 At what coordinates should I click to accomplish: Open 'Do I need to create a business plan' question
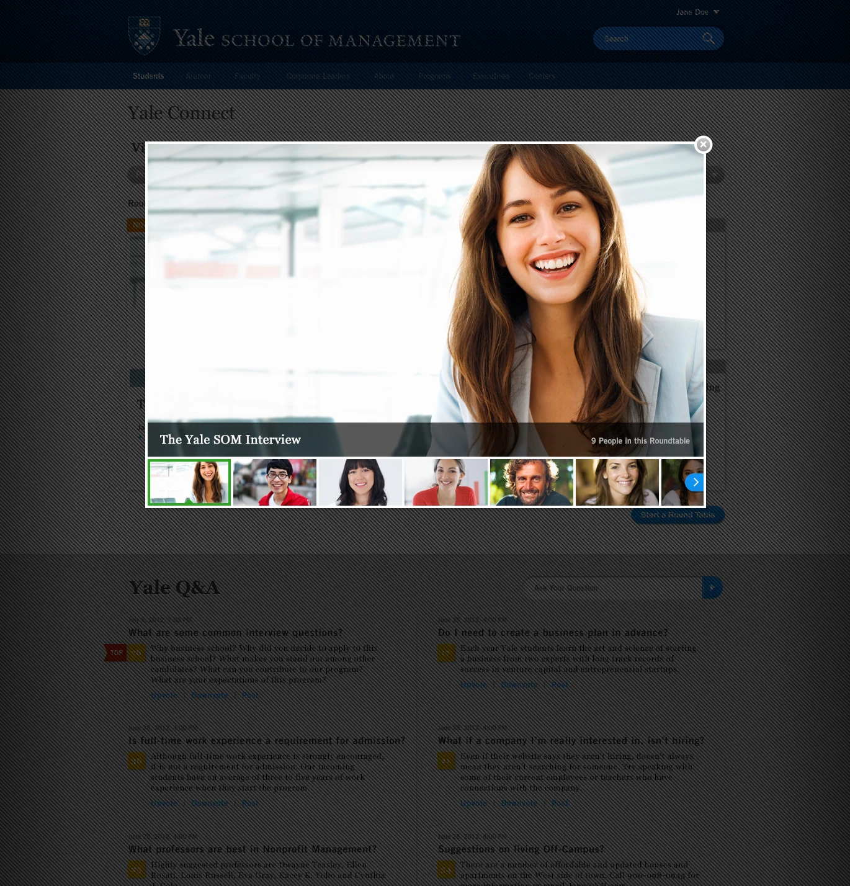click(x=553, y=633)
